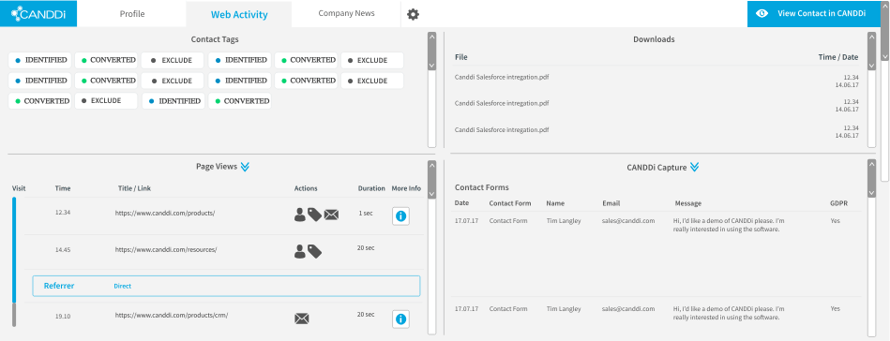The image size is (890, 341).
Task: Click the grey visit timeline bar
Action: 14,315
